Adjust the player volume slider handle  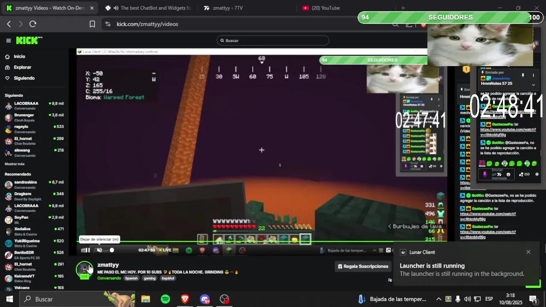click(112, 250)
